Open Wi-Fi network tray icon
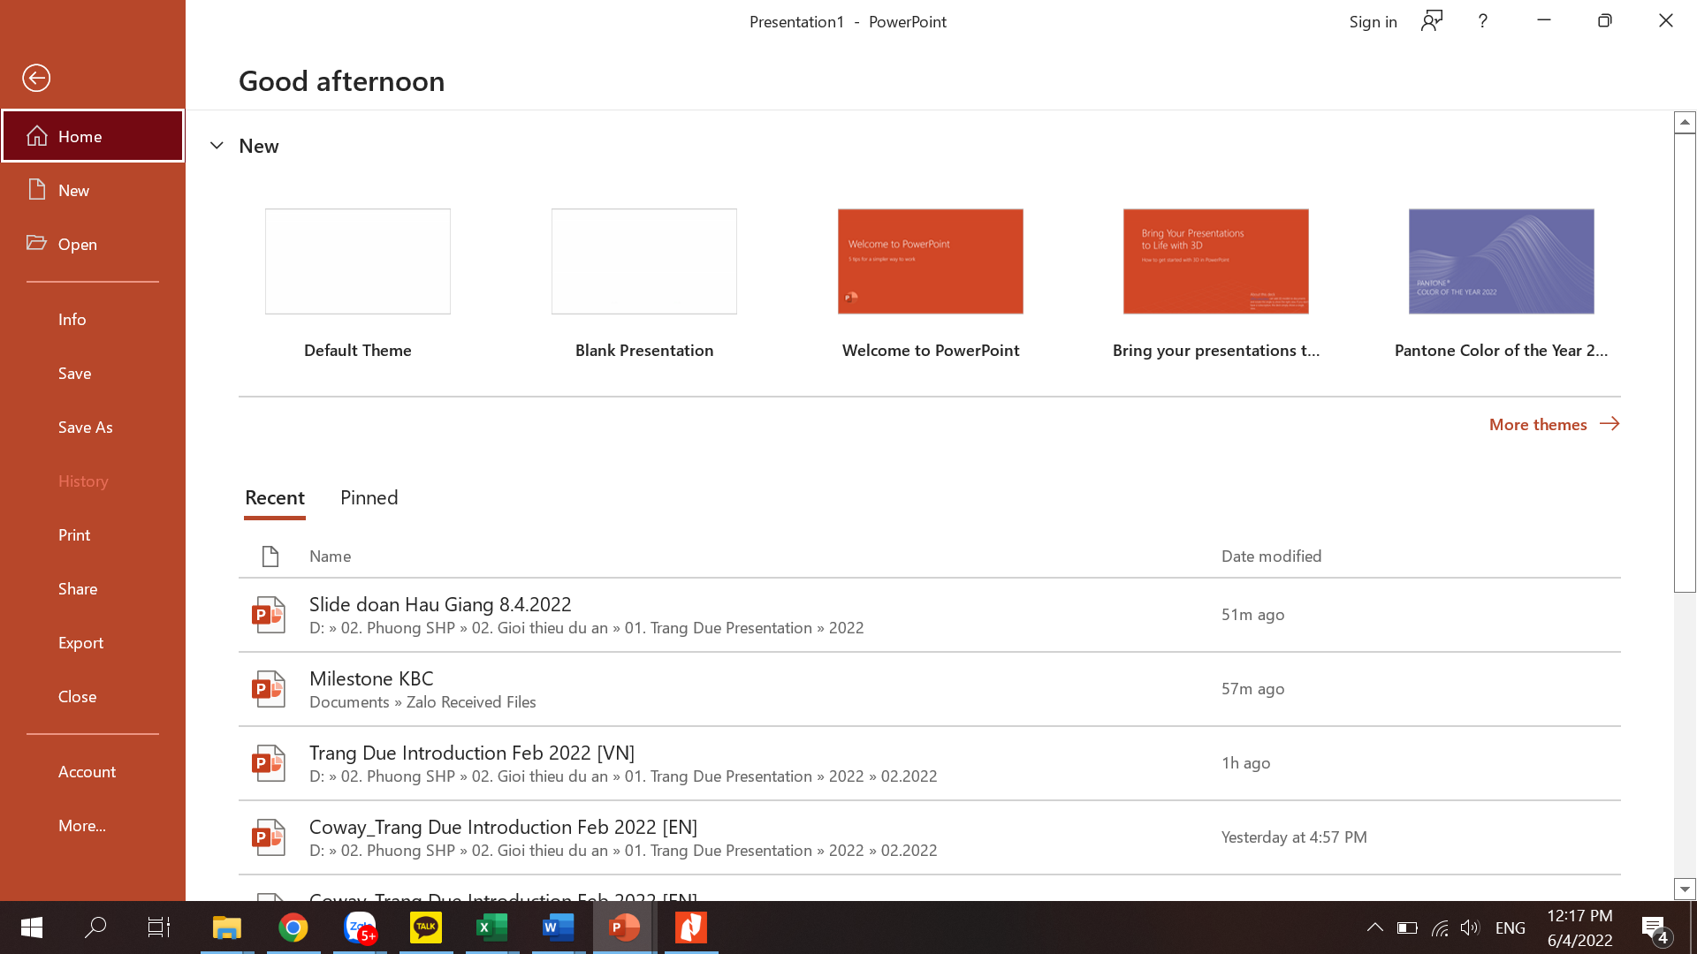 pos(1440,927)
